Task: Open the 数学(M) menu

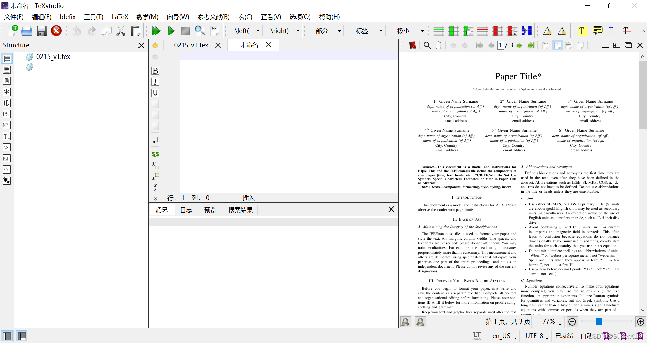Action: [x=147, y=17]
